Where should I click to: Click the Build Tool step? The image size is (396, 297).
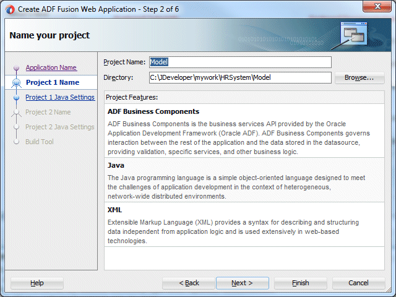coord(40,142)
